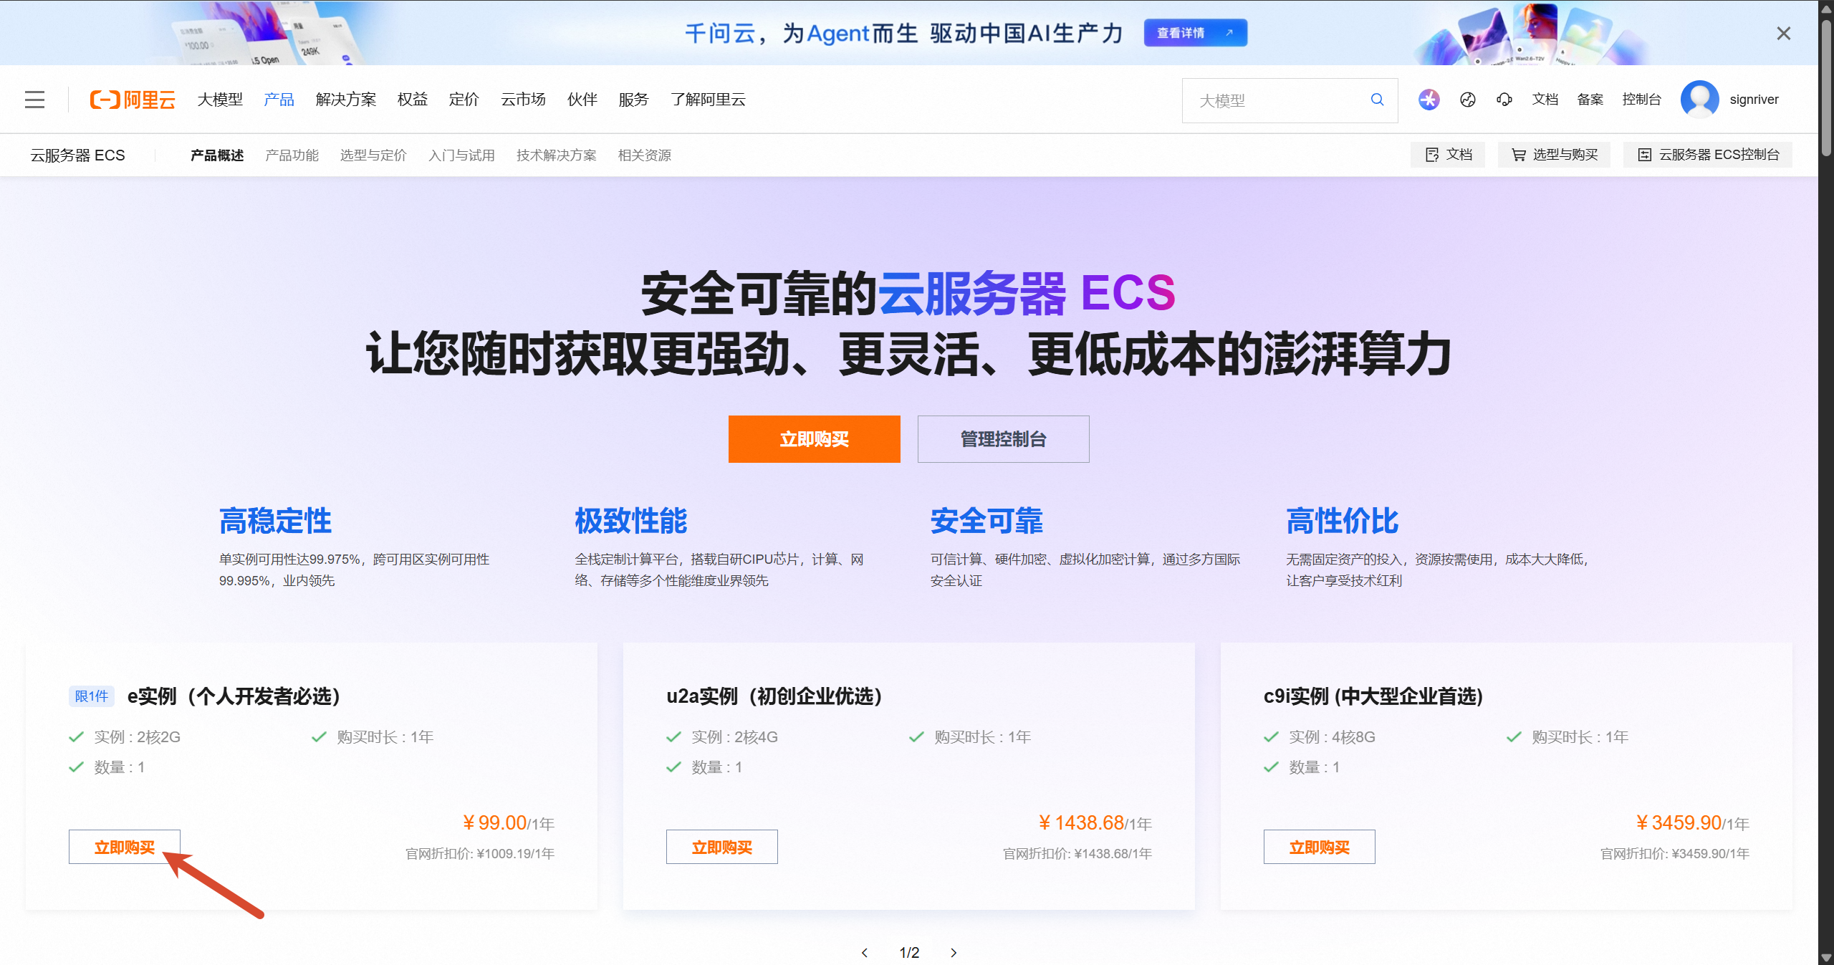Viewport: 1834px width, 965px height.
Task: Close the top promotional banner
Action: pyautogui.click(x=1783, y=34)
